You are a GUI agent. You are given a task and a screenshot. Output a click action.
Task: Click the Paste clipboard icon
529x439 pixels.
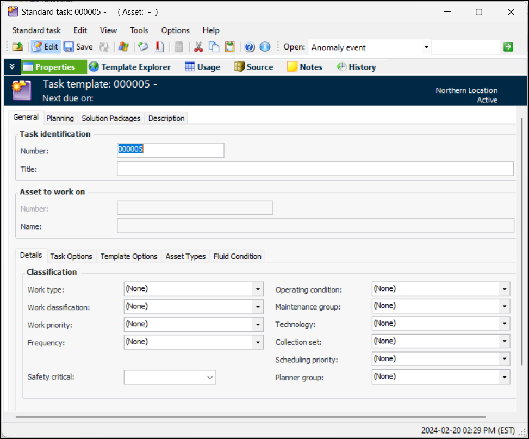click(x=230, y=47)
